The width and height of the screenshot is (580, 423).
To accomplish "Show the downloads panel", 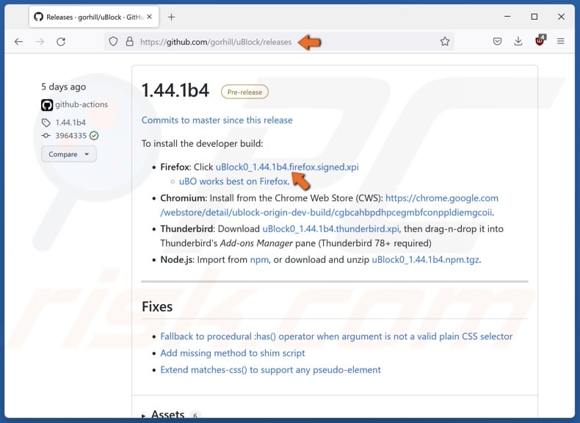I will point(518,41).
